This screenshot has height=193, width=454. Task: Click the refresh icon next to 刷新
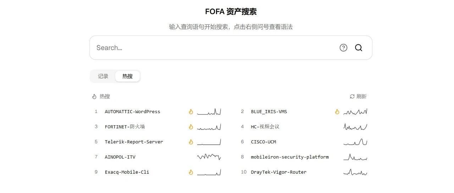tap(352, 96)
